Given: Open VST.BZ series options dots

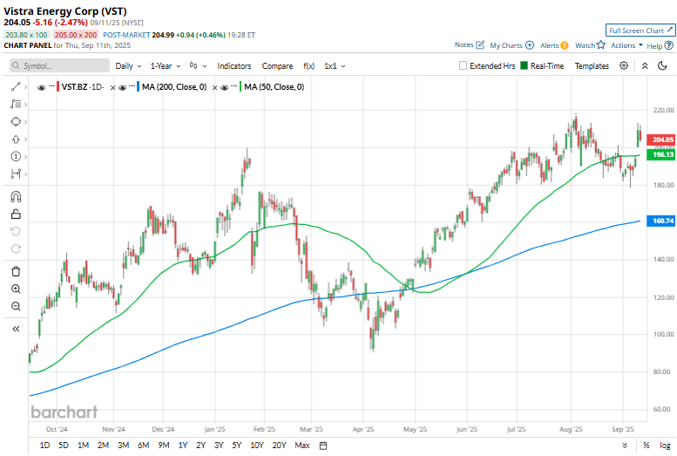Looking at the screenshot, I should pos(51,86).
